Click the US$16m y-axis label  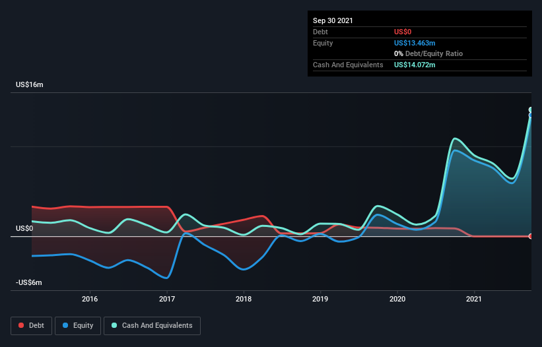(30, 84)
